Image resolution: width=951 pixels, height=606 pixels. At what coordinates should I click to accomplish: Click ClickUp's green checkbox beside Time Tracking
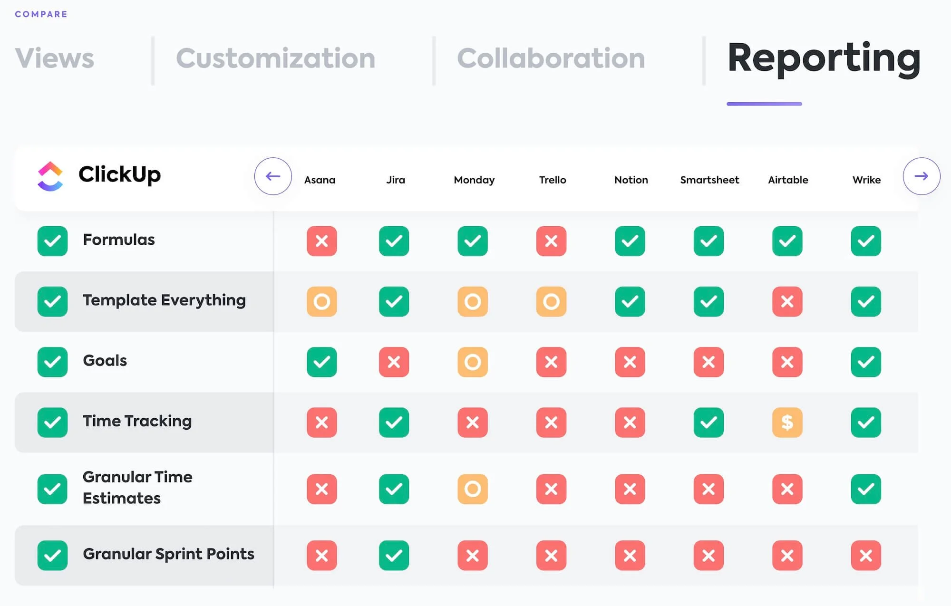point(52,422)
